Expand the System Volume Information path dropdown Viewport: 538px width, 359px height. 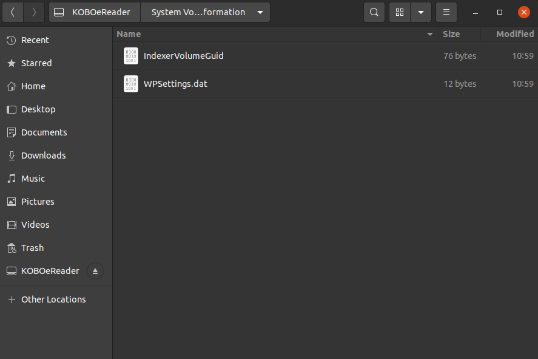pos(260,12)
